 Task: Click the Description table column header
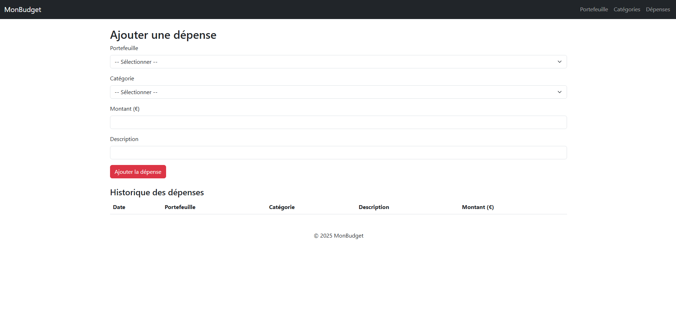pos(374,207)
